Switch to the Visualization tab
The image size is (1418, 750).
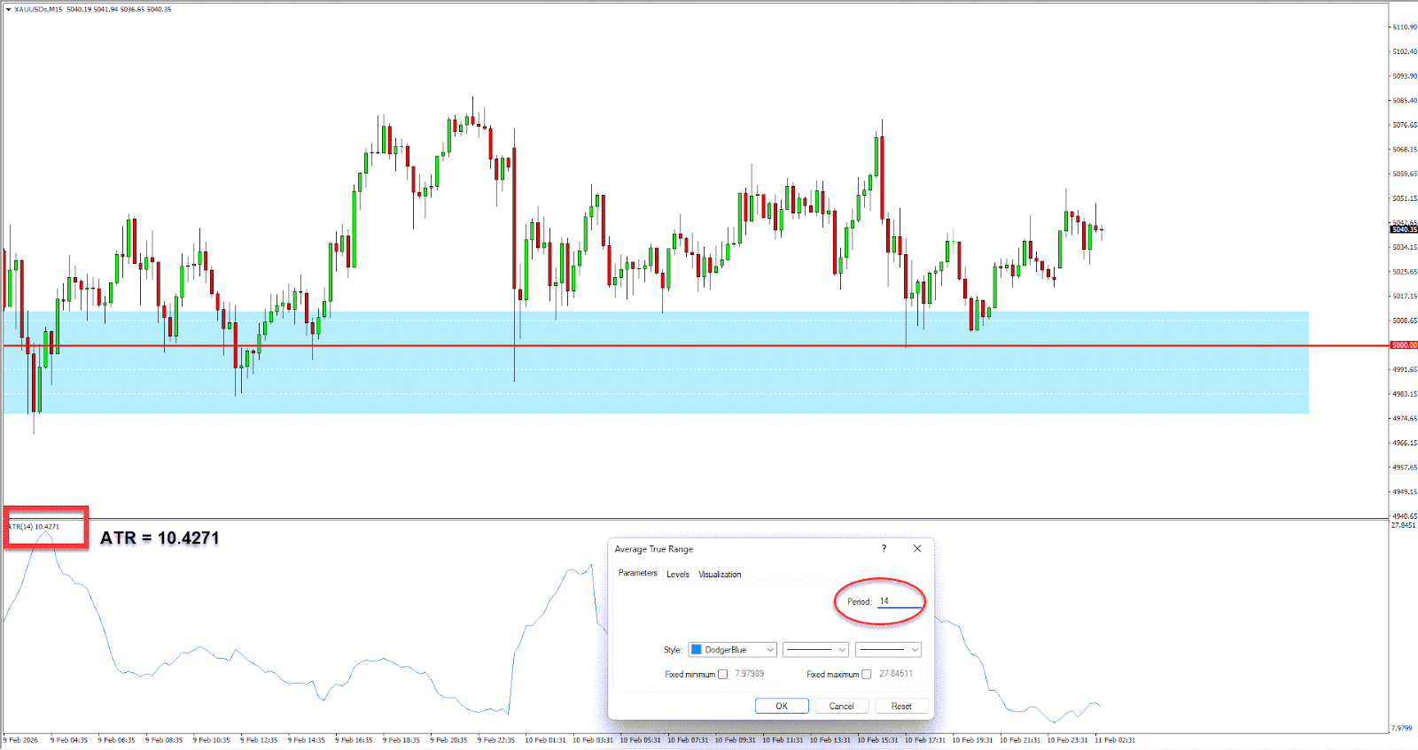tap(720, 575)
